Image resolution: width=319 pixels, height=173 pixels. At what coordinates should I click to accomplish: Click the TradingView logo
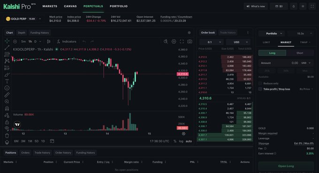coord(17,124)
